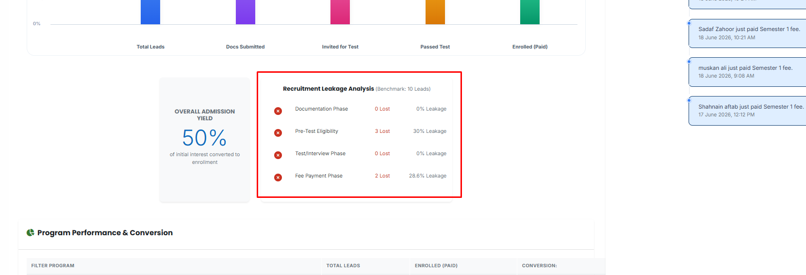Click the Documentation Phase label

(322, 109)
